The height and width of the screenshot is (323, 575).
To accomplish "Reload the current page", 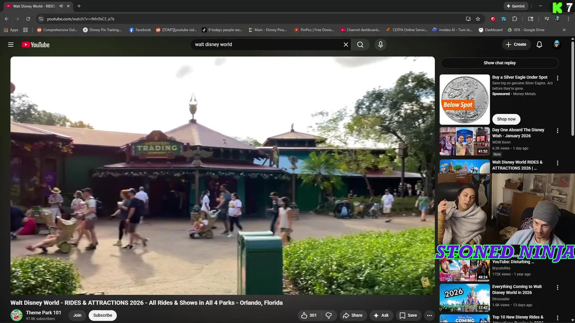I will point(28,19).
